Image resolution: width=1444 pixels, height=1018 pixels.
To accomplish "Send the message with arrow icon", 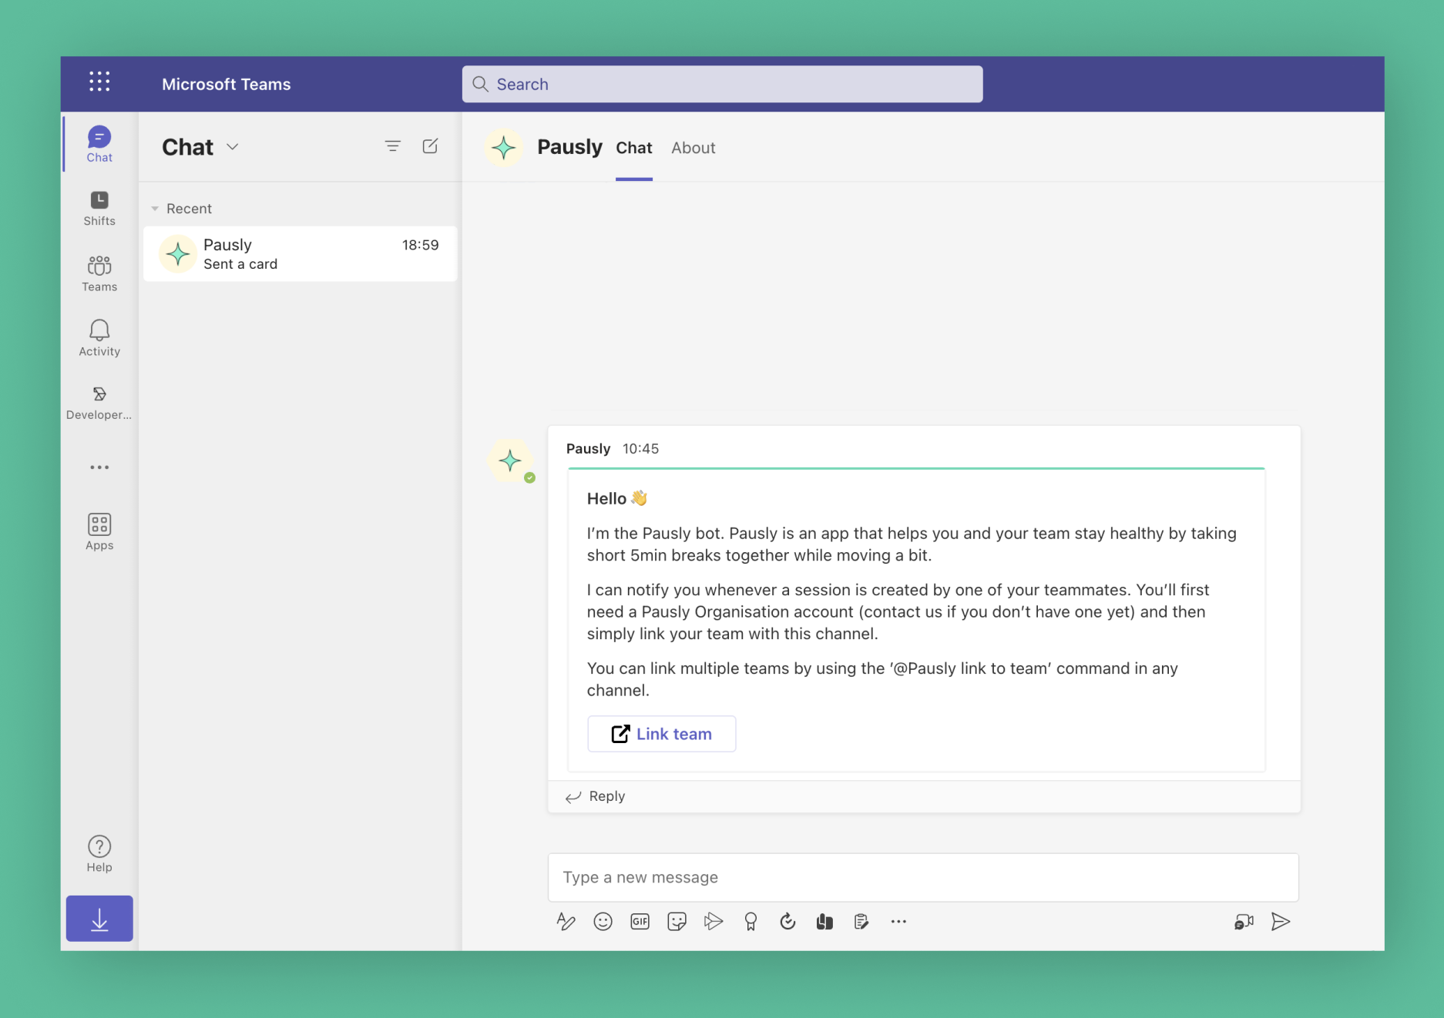I will pyautogui.click(x=1281, y=922).
